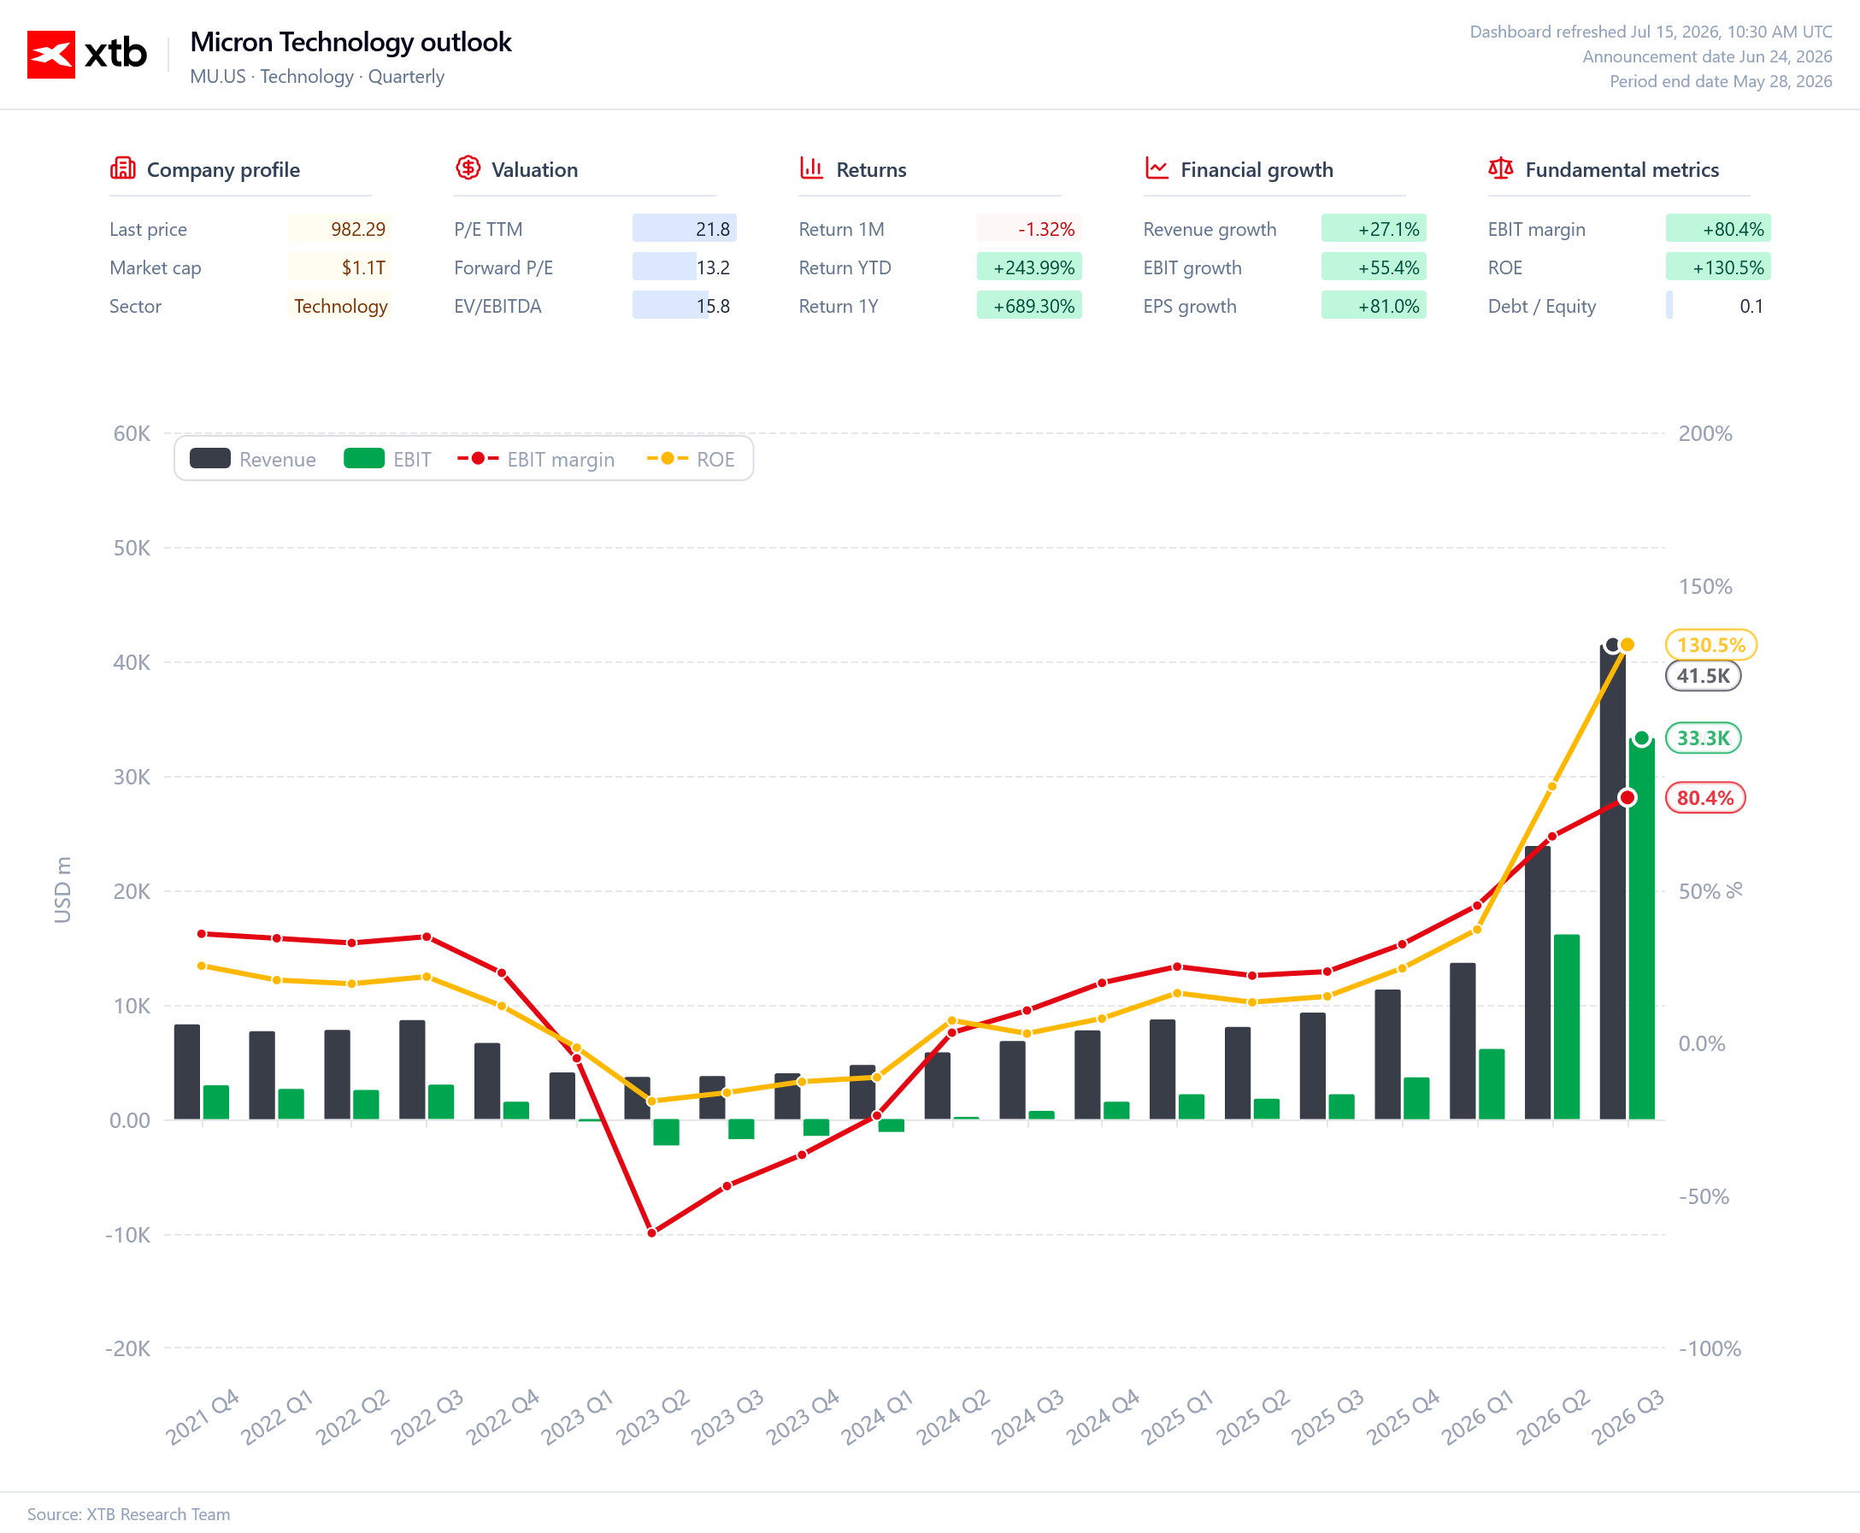The height and width of the screenshot is (1533, 1860).
Task: Select the Company profile section heading
Action: tap(223, 169)
